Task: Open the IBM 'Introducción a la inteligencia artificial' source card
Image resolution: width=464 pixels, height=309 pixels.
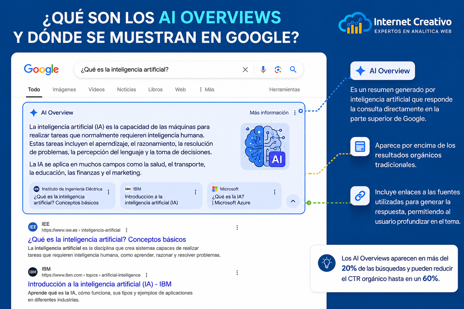Action: pos(161,196)
